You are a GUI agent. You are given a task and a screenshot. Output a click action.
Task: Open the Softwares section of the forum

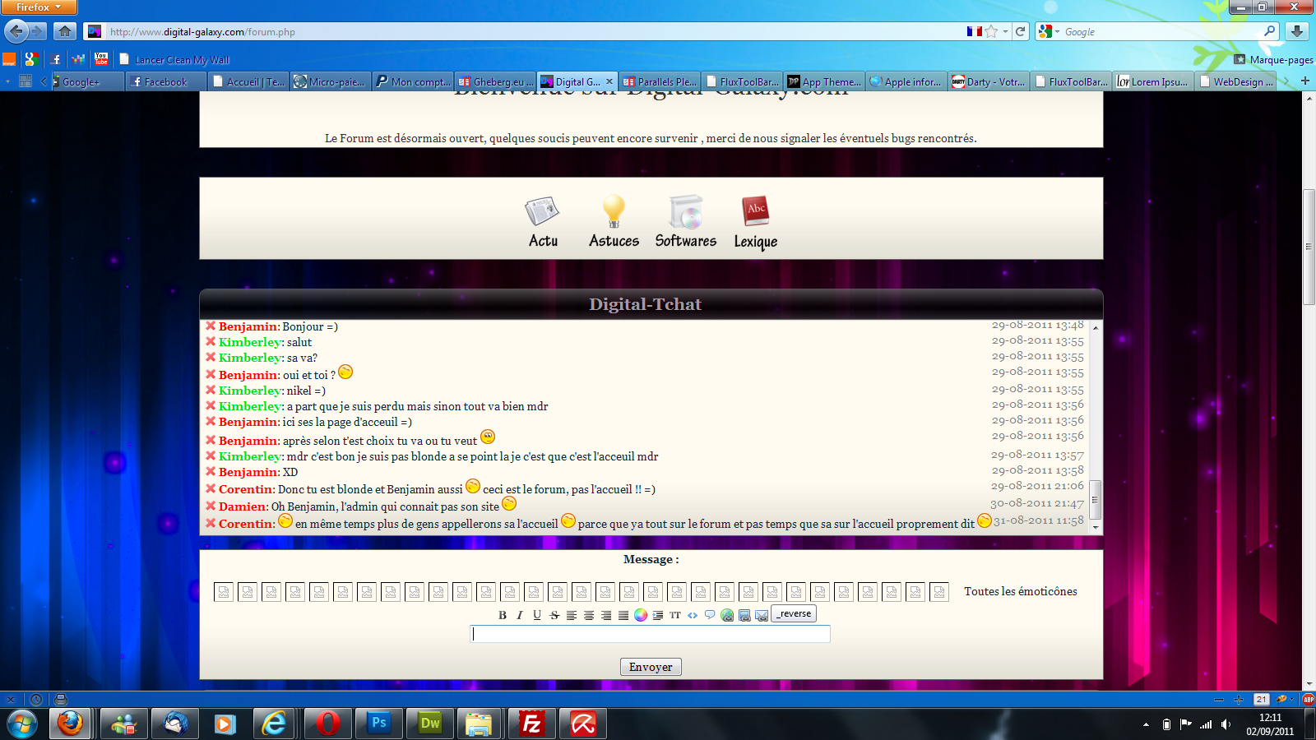(x=686, y=220)
